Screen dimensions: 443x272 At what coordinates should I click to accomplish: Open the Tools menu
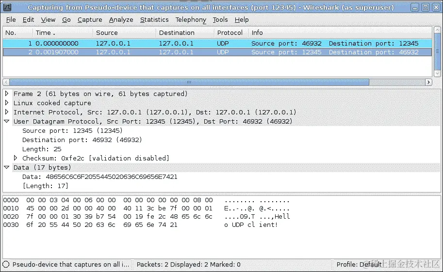220,19
